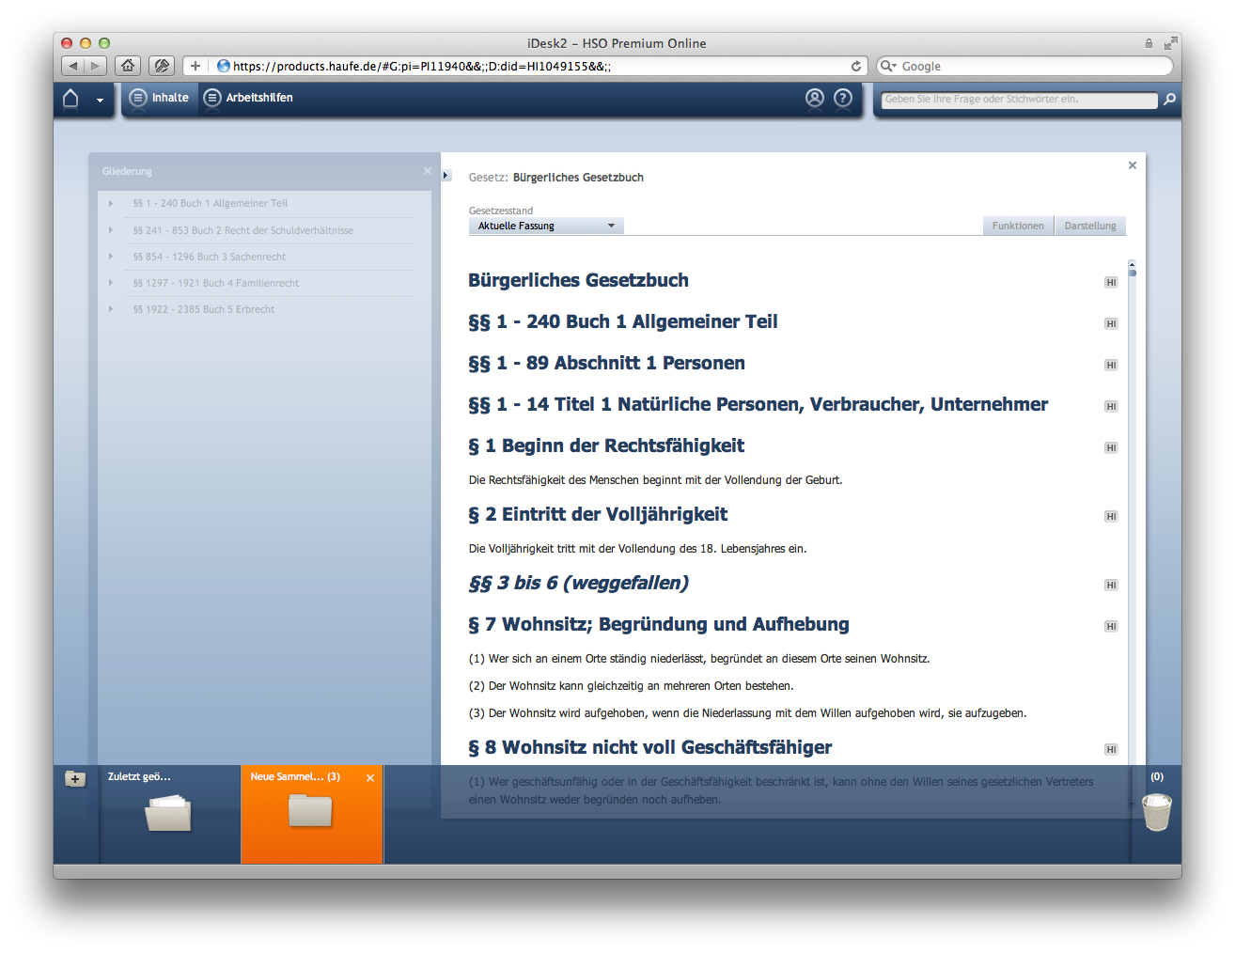Screen dimensions: 1235x953
Task: Open the trash bin icon
Action: point(1156,812)
